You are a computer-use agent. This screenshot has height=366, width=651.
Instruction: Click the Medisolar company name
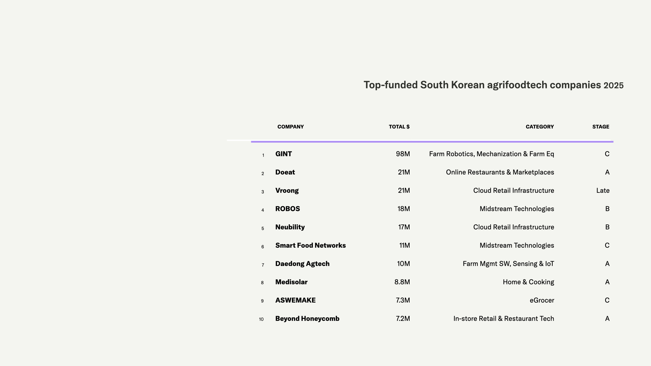click(x=291, y=282)
